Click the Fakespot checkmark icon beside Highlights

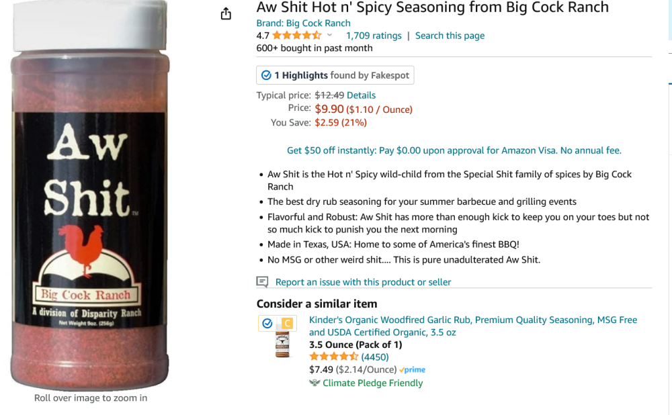(266, 75)
